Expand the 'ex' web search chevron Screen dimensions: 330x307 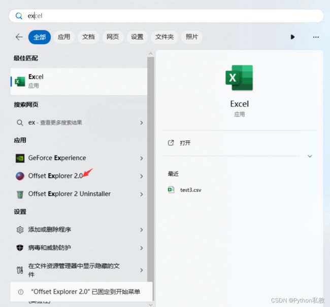[142, 123]
